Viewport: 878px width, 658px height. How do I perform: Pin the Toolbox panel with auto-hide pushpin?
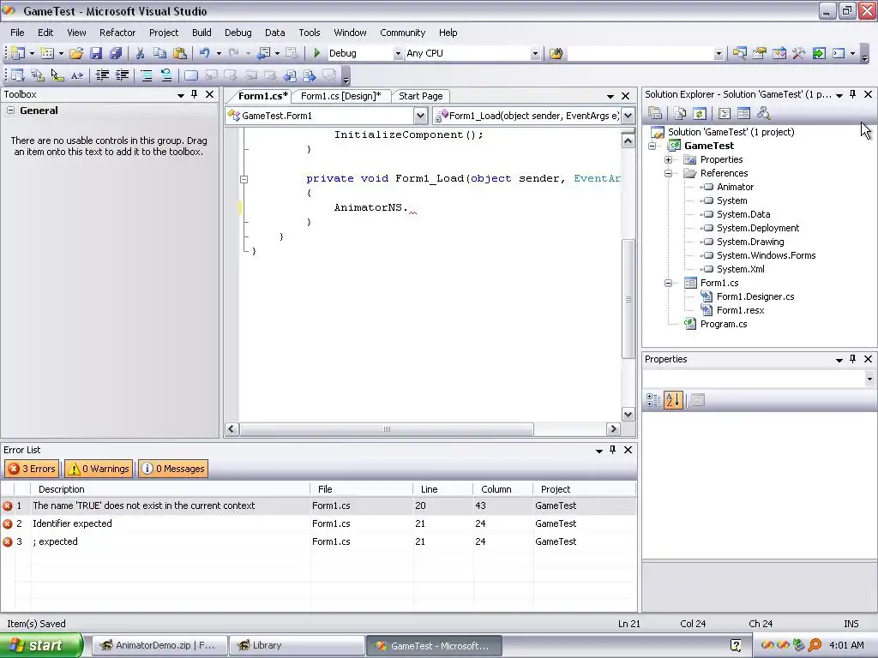tap(195, 94)
